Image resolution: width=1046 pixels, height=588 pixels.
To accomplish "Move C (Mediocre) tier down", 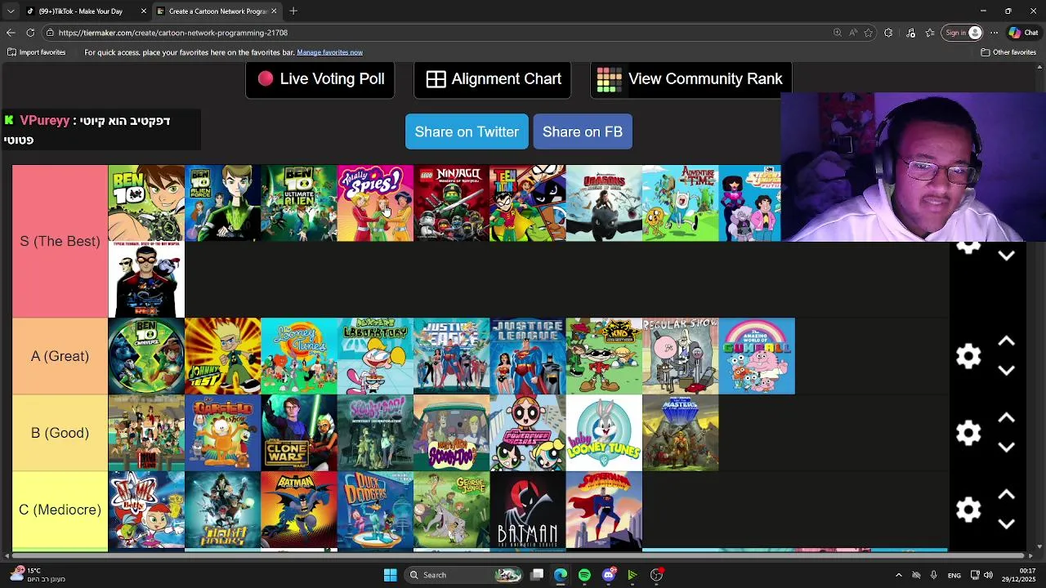I will pyautogui.click(x=1006, y=524).
